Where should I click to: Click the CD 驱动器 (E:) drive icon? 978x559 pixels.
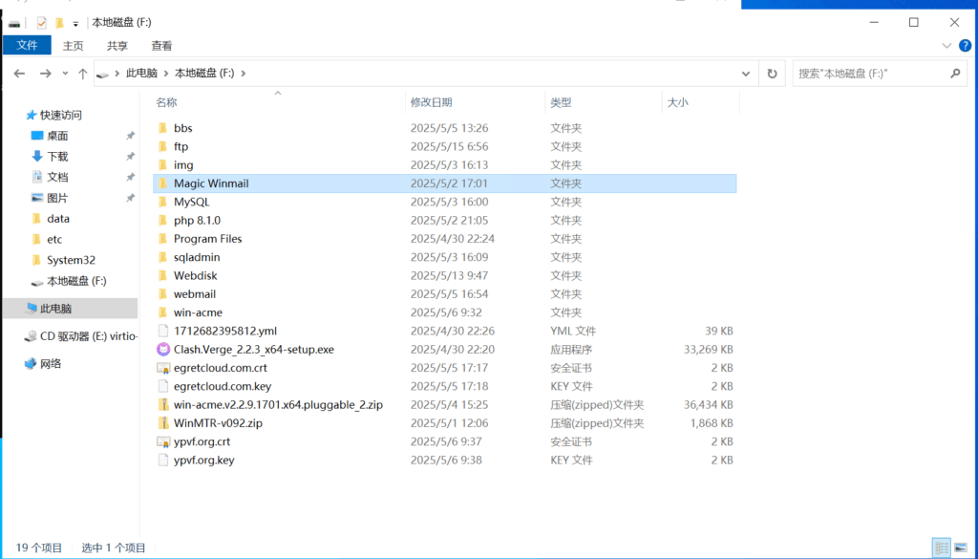pyautogui.click(x=30, y=336)
